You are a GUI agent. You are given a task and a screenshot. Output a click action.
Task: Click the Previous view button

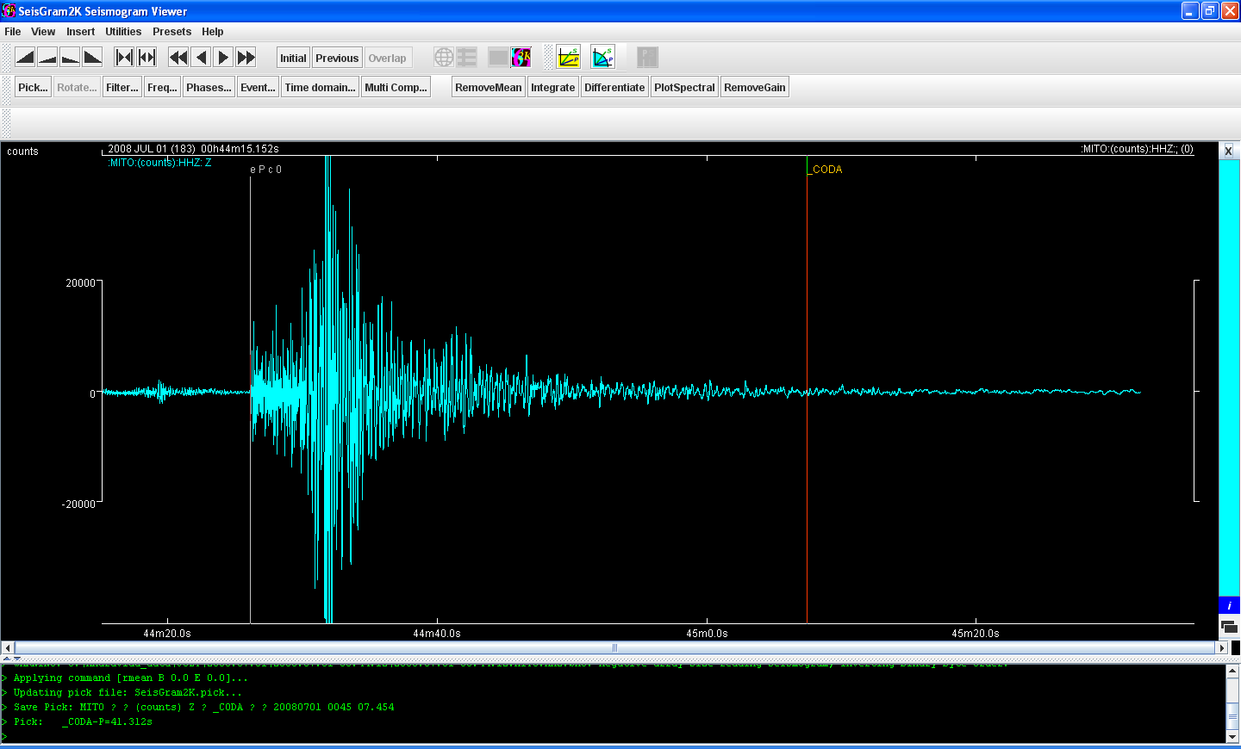[337, 58]
